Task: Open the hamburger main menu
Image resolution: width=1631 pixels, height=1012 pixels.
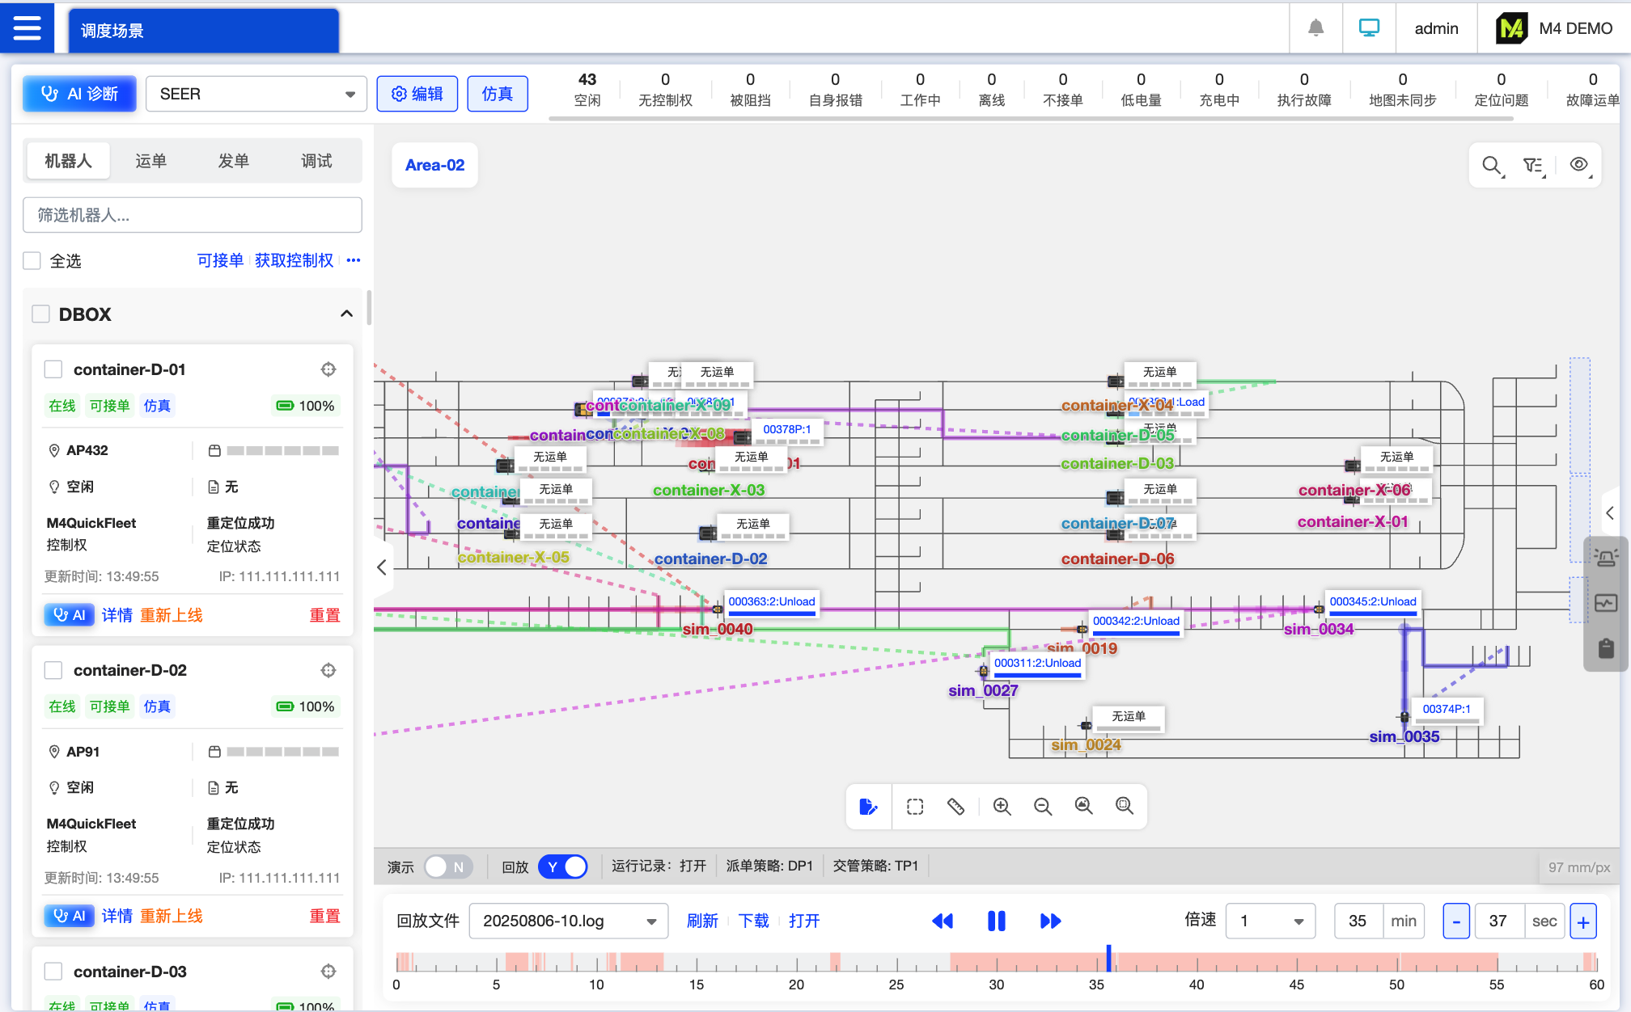Action: [27, 28]
